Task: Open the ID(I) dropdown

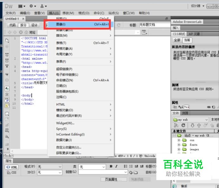Action: 49,172
